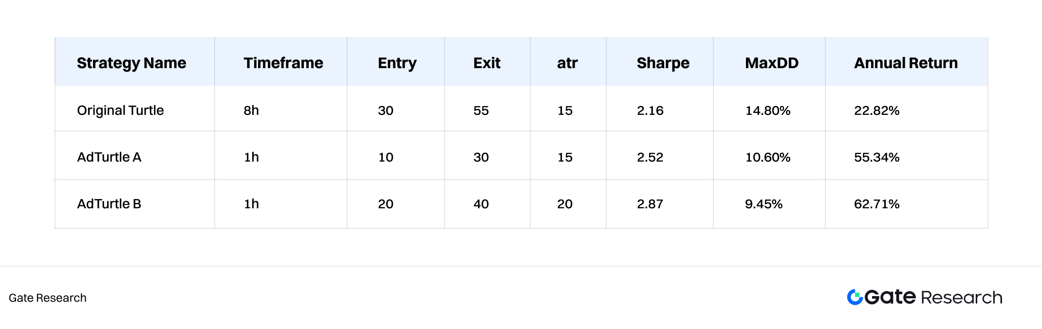Select the Original Turtle row label
This screenshot has width=1042, height=329.
[x=120, y=110]
